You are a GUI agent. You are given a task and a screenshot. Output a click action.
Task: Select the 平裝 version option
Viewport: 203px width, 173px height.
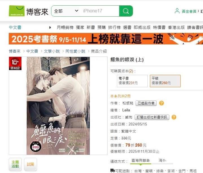click(x=165, y=81)
